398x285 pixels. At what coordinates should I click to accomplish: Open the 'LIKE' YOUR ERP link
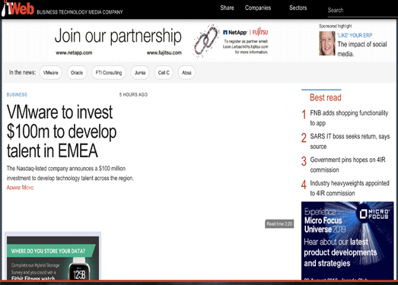tap(355, 35)
